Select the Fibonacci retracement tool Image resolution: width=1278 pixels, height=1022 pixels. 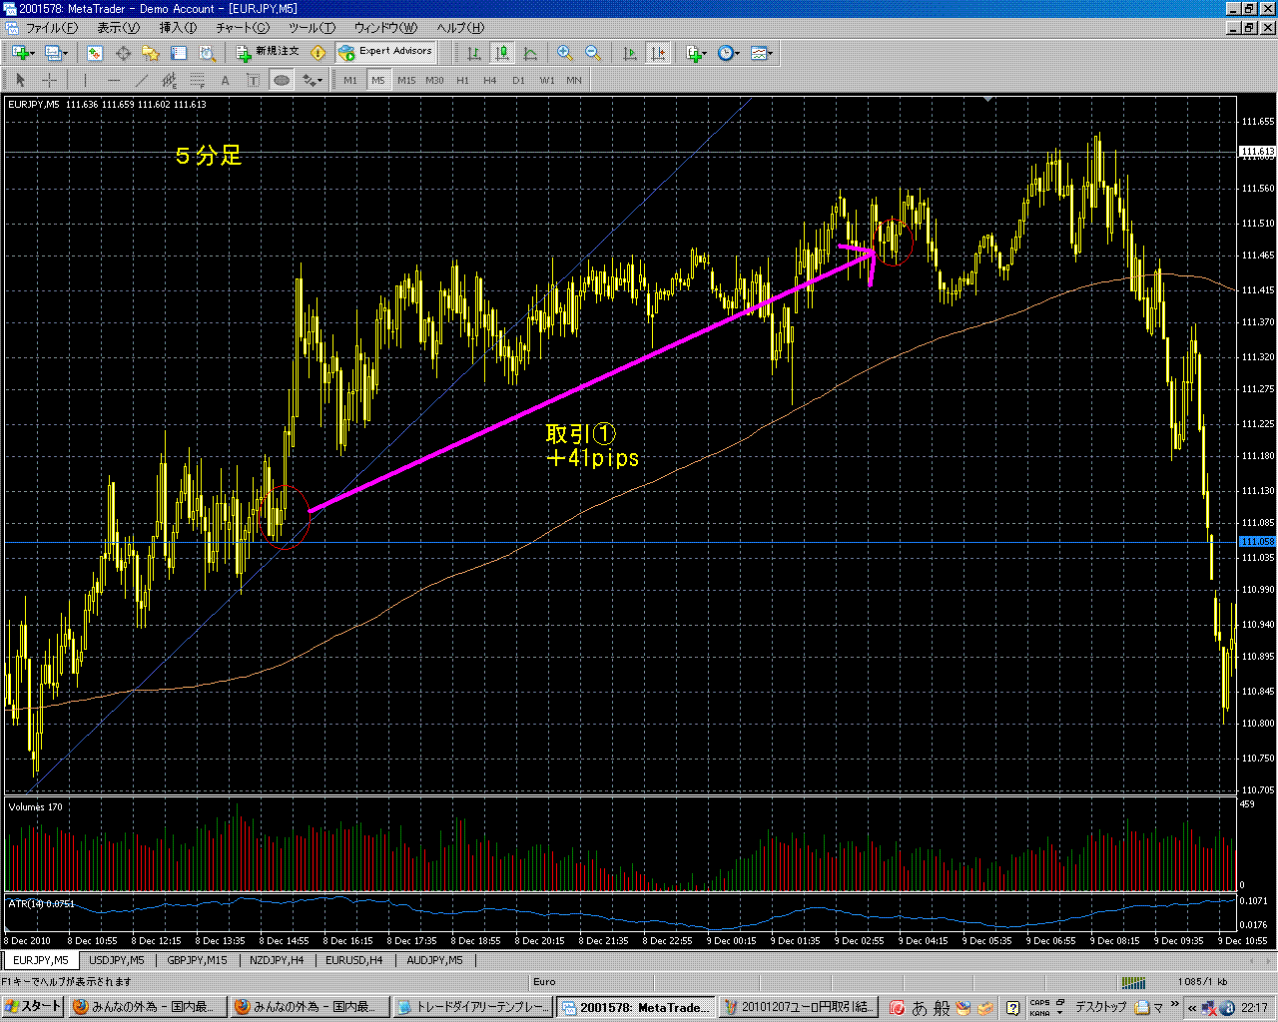tap(198, 80)
